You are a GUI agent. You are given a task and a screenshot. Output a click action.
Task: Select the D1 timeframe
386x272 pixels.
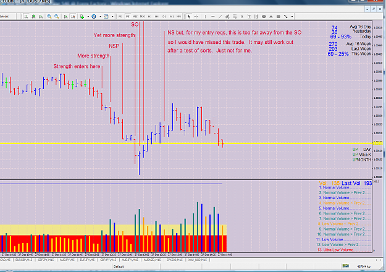pos(164,17)
